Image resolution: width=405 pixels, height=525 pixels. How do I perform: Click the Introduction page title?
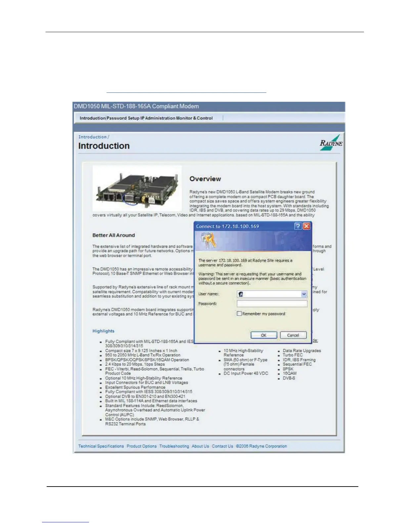104,146
